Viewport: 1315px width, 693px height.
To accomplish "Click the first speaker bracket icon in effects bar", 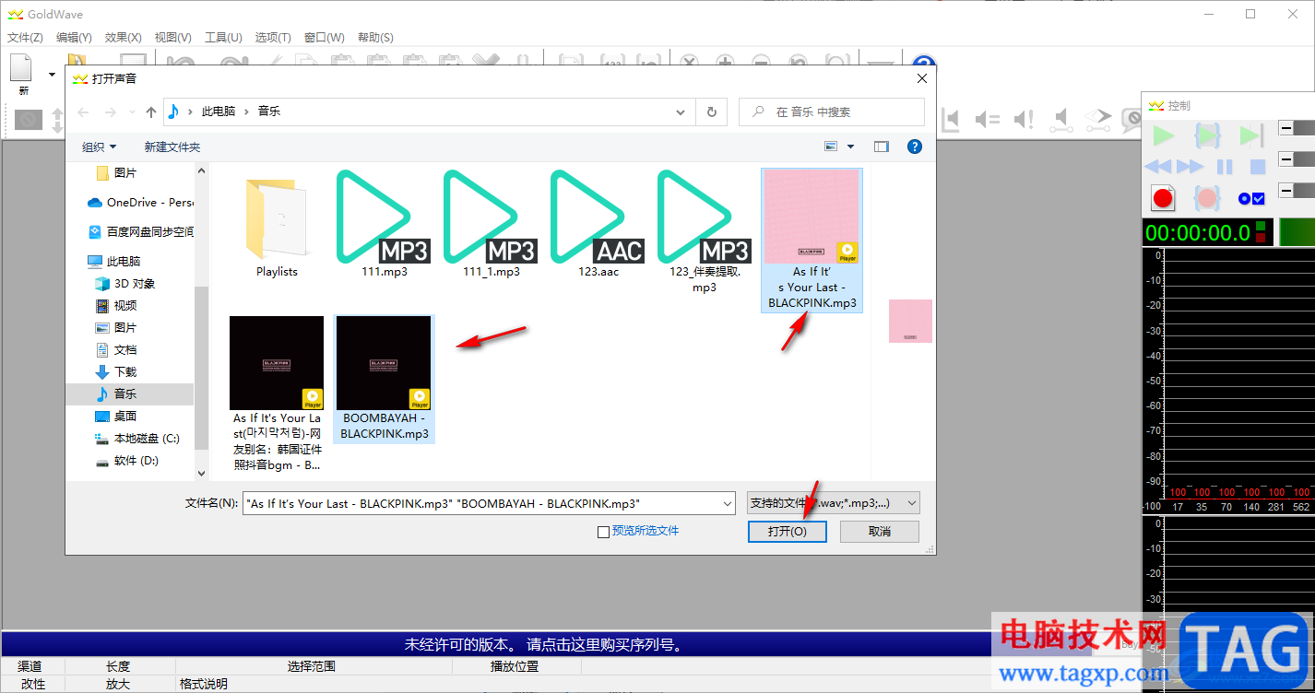I will [951, 119].
